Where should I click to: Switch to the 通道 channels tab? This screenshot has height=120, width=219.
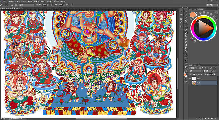(195, 65)
